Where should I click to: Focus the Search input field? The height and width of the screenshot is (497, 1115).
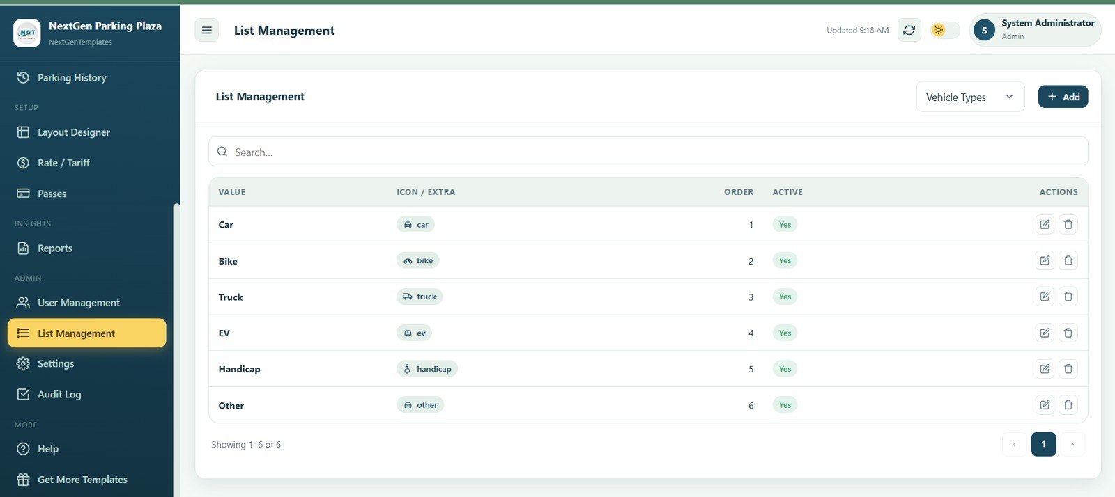pos(648,152)
